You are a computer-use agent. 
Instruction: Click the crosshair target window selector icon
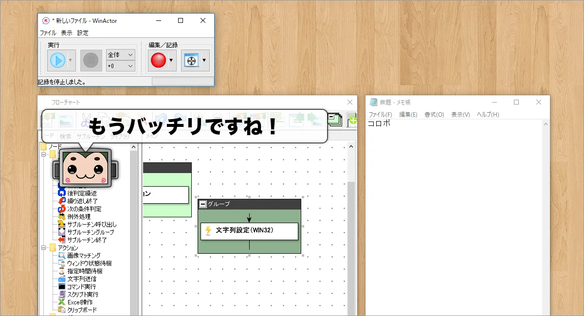(191, 60)
